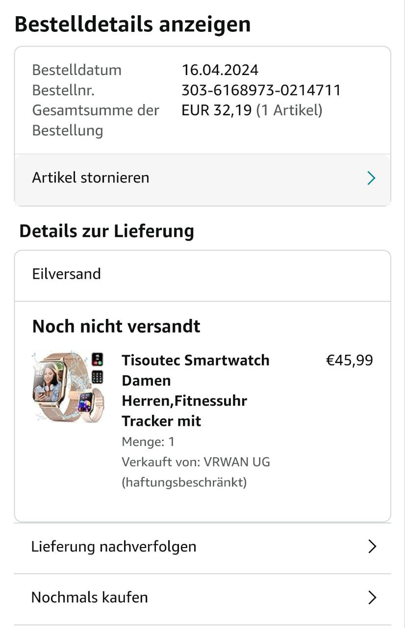The width and height of the screenshot is (405, 628).
Task: Click the order date 16.04.2024
Action: pos(220,70)
